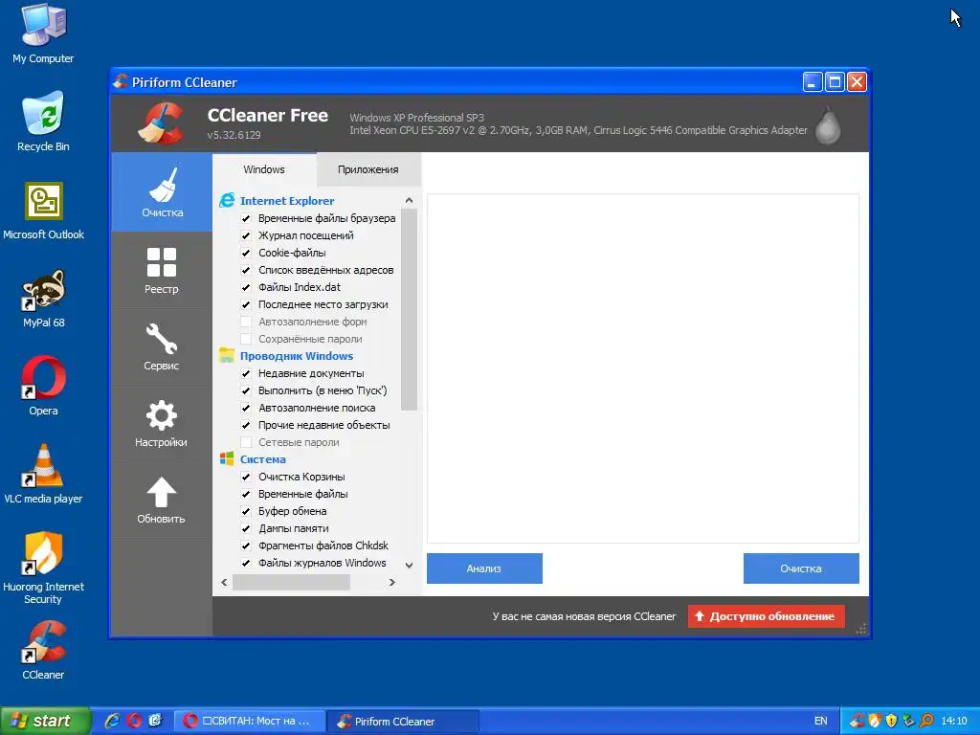
Task: Open the Обновить upgrade section
Action: [162, 500]
